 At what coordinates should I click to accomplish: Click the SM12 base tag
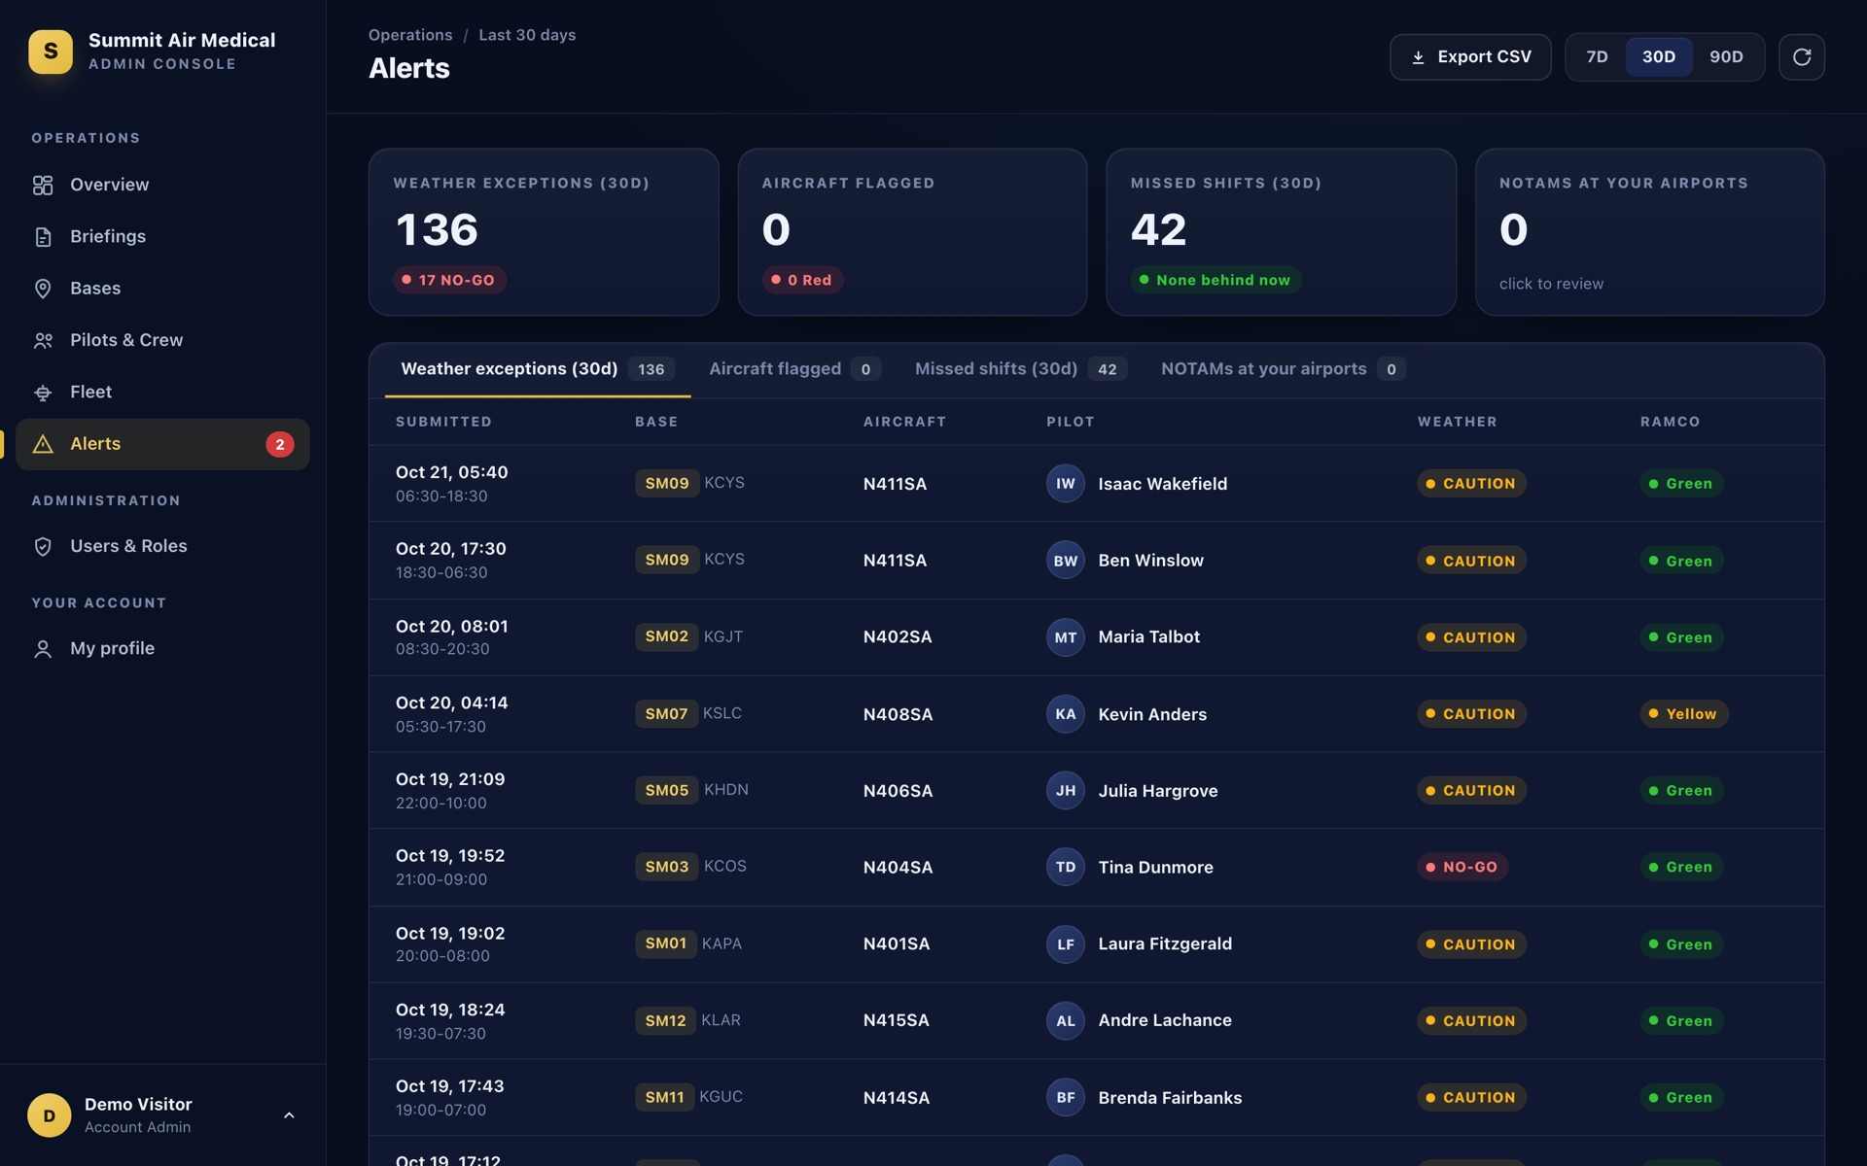point(665,1020)
